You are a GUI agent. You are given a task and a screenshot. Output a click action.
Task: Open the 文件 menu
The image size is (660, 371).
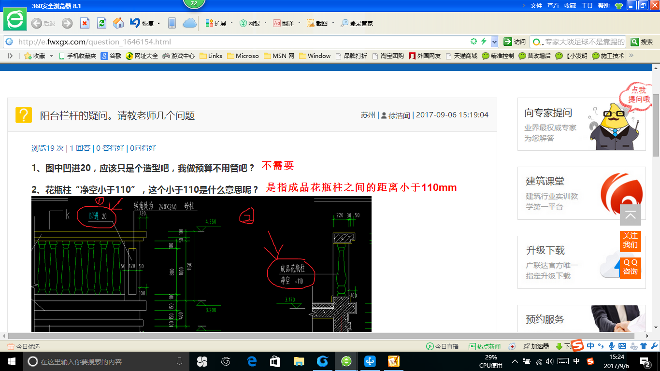pyautogui.click(x=536, y=6)
